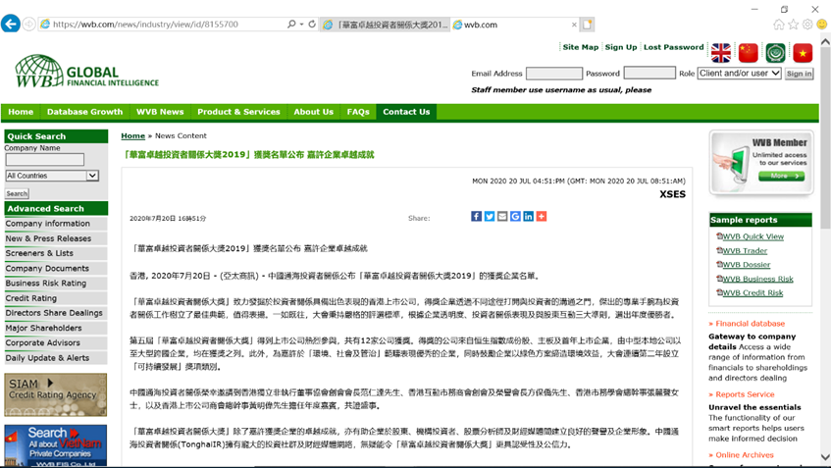This screenshot has height=468, width=831.
Task: Open the About Us menu item
Action: tap(314, 112)
